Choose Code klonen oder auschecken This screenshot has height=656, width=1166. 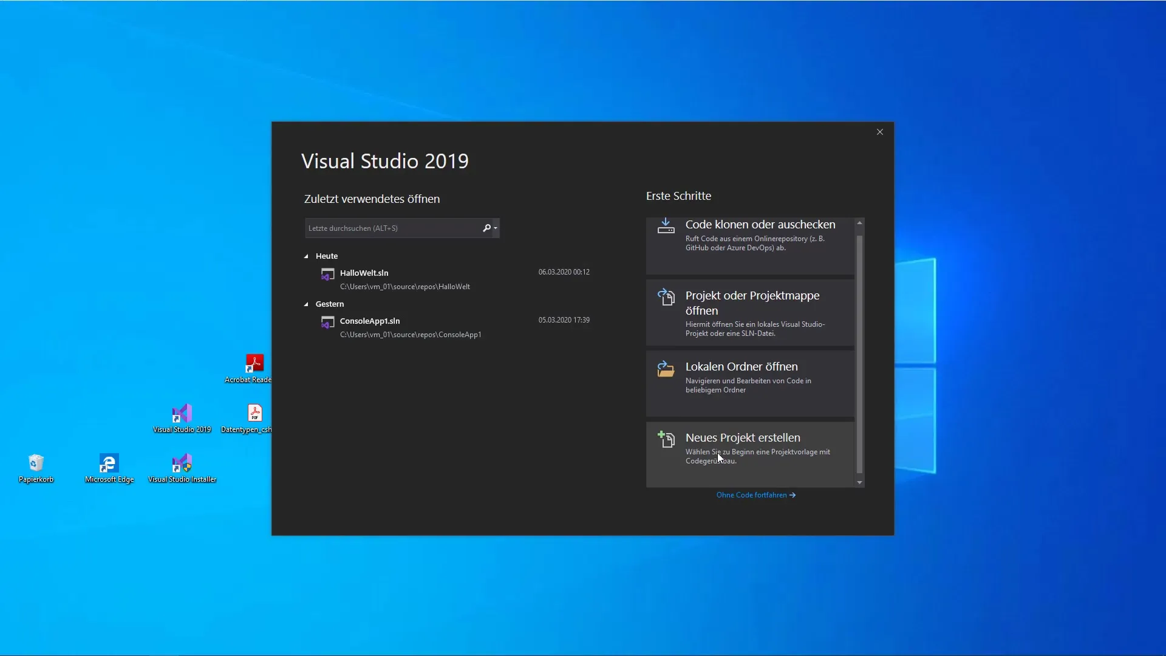750,246
